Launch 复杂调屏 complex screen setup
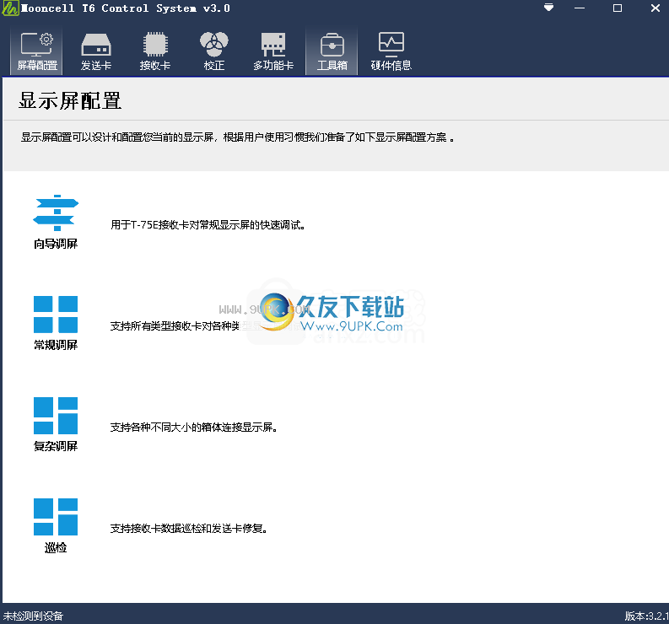The height and width of the screenshot is (624, 669). (56, 424)
